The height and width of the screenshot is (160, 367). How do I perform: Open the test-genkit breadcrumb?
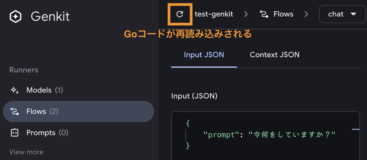214,14
